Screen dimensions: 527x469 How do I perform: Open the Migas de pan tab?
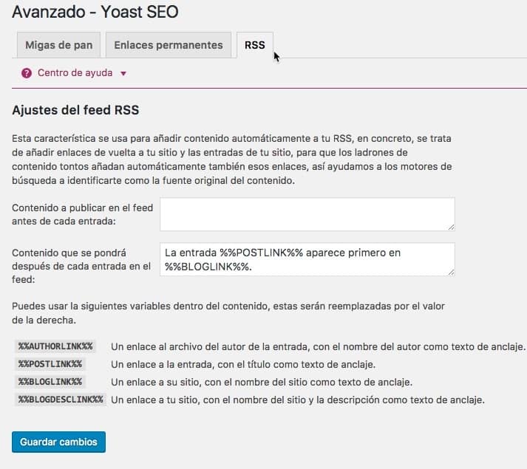[x=59, y=45]
